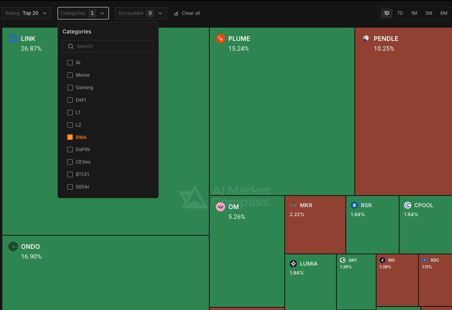This screenshot has height=310, width=452.
Task: Enable the DePIN category checkbox
Action: click(70, 150)
